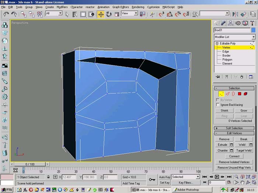Image resolution: width=258 pixels, height=193 pixels.
Task: Expand the Soft Selection rollout
Action: click(234, 128)
